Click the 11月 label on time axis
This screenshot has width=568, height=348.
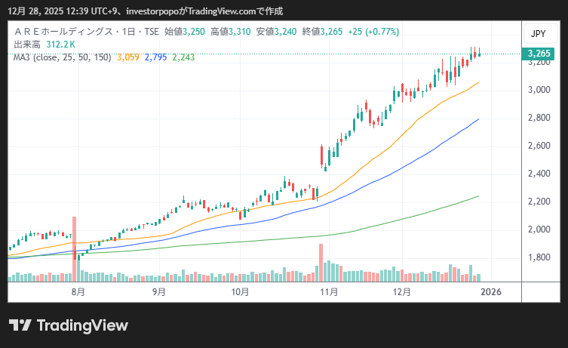pos(327,291)
